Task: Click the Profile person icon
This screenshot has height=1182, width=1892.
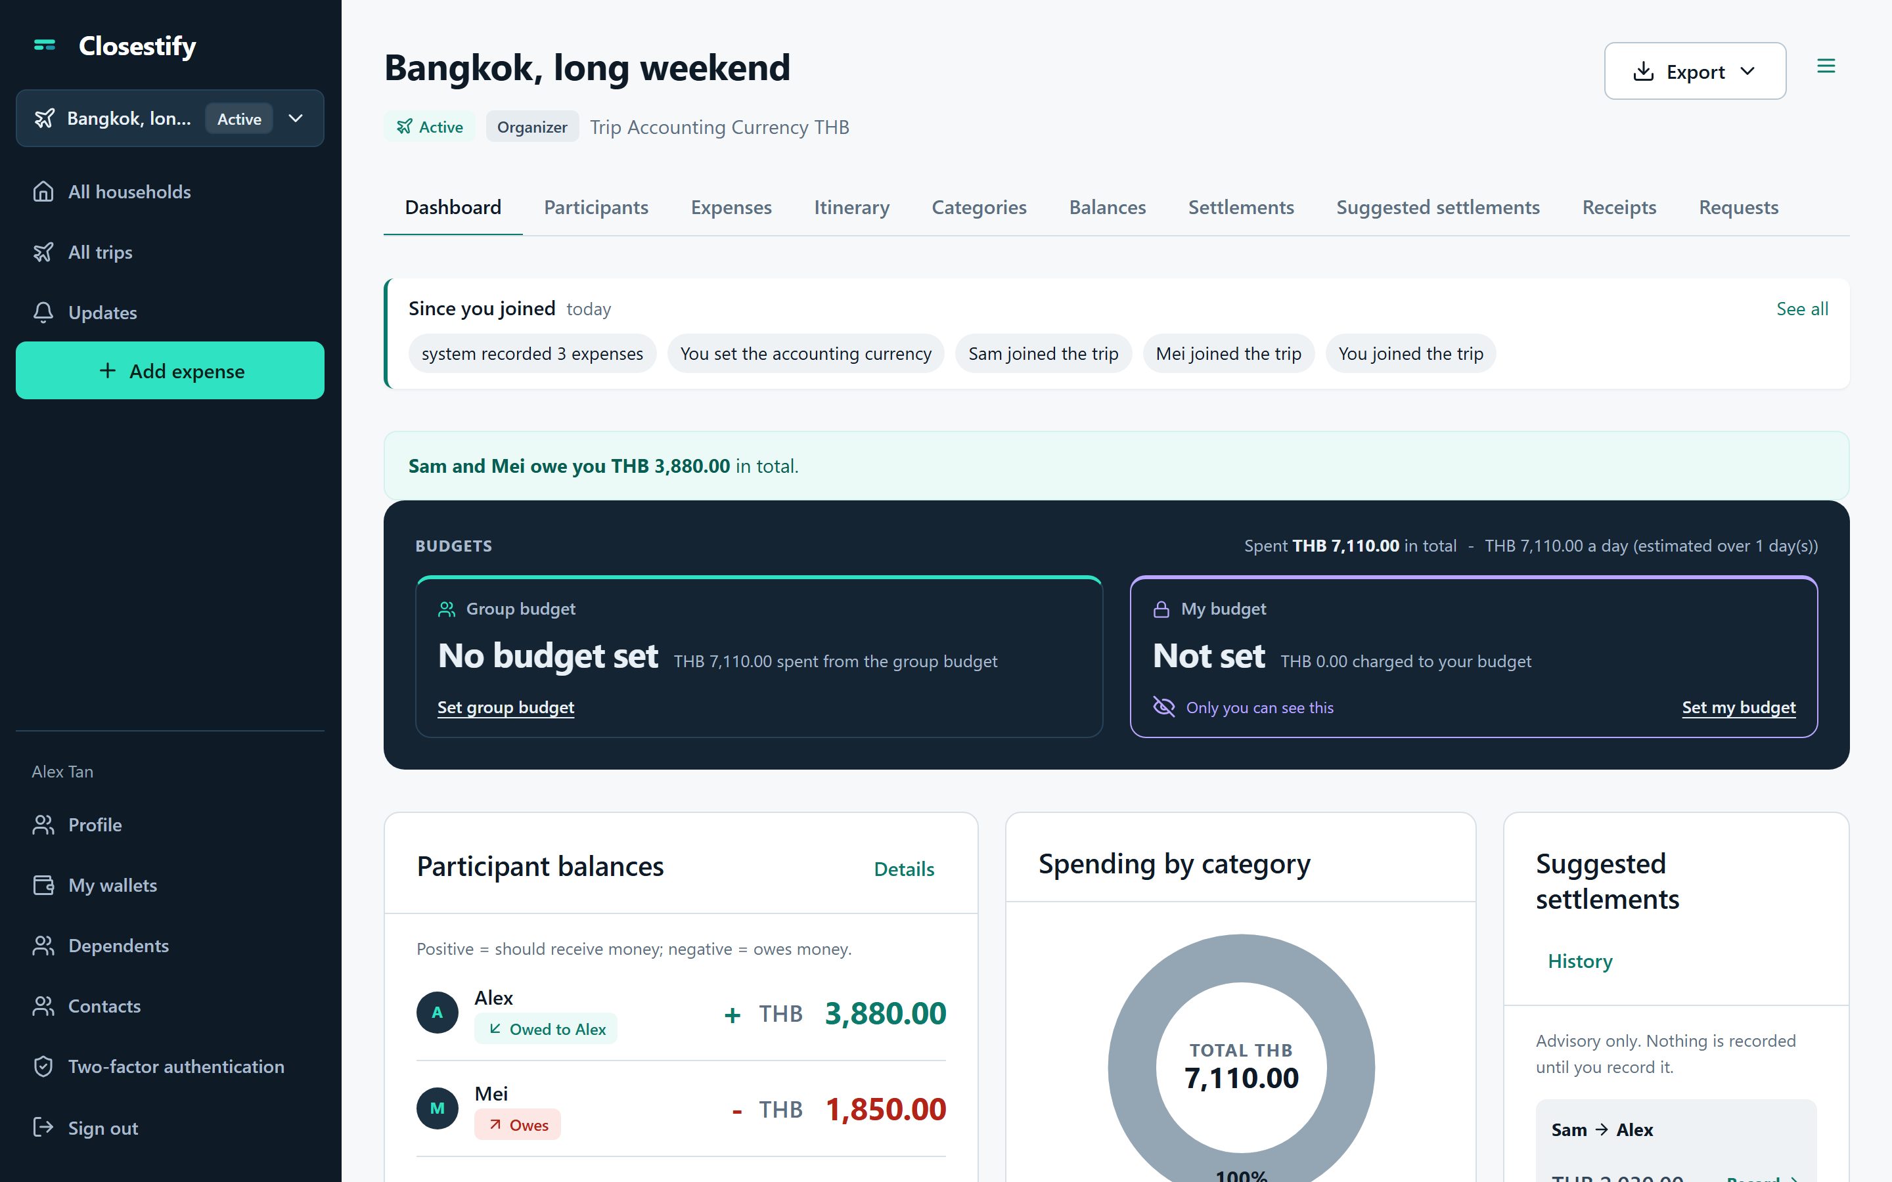Action: [x=44, y=825]
